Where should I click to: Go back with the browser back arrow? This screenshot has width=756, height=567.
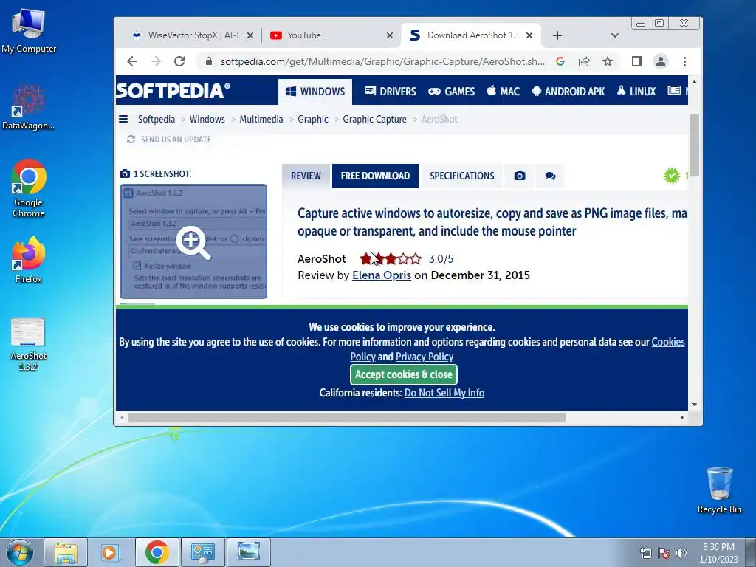click(132, 61)
